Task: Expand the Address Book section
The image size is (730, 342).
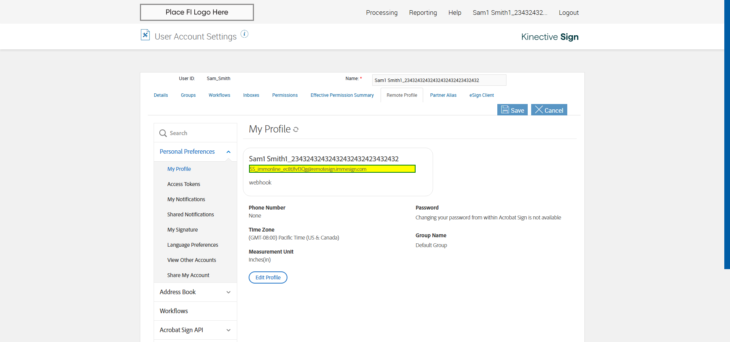Action: tap(229, 292)
